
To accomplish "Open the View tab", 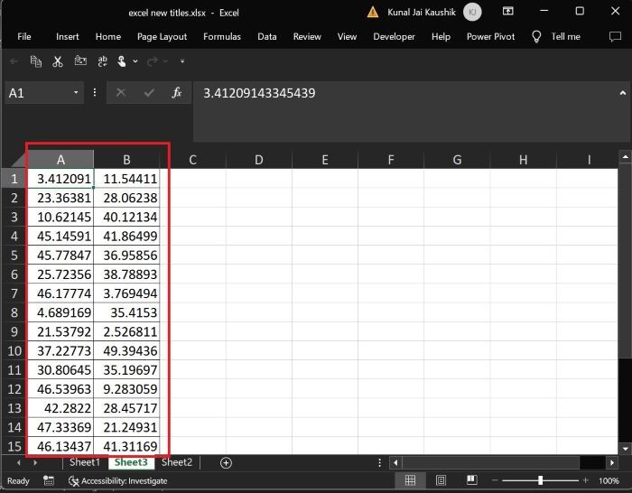I will pyautogui.click(x=347, y=36).
